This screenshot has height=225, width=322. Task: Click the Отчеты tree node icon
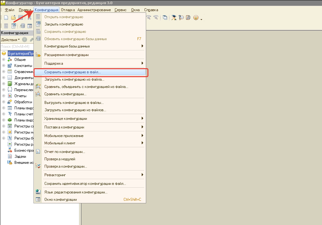click(x=10, y=96)
